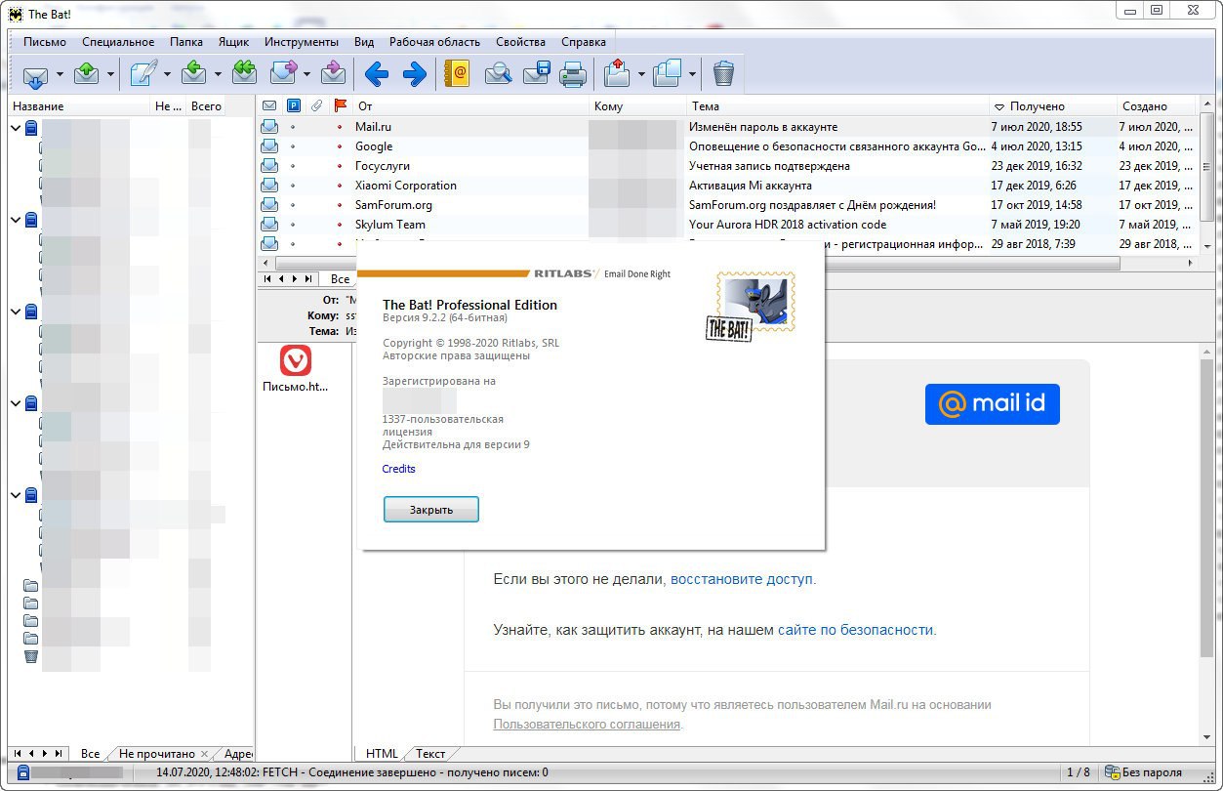This screenshot has height=791, width=1223.
Task: Go to next message with blue right arrow
Action: (x=415, y=74)
